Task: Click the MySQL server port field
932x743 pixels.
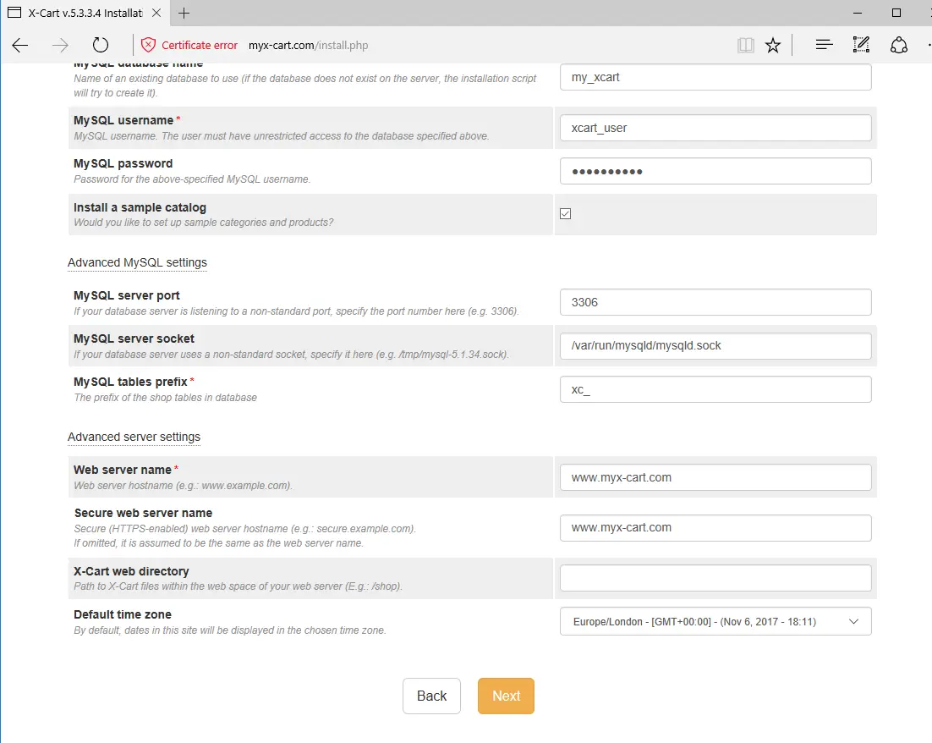Action: pyautogui.click(x=715, y=302)
